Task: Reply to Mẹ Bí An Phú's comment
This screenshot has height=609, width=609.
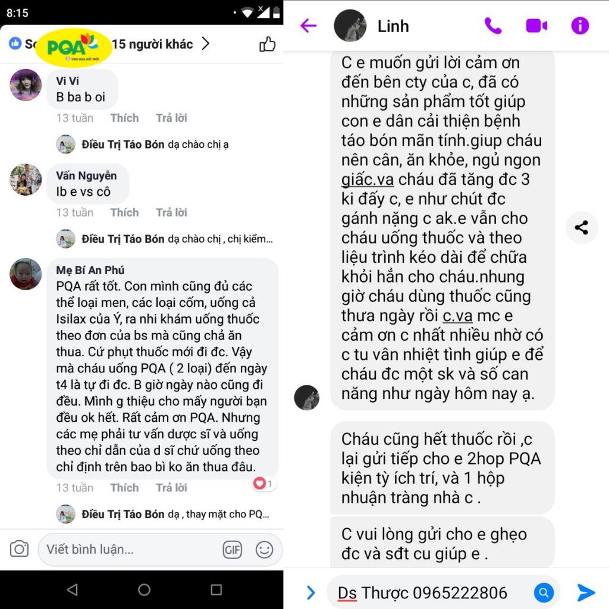Action: coord(171,488)
